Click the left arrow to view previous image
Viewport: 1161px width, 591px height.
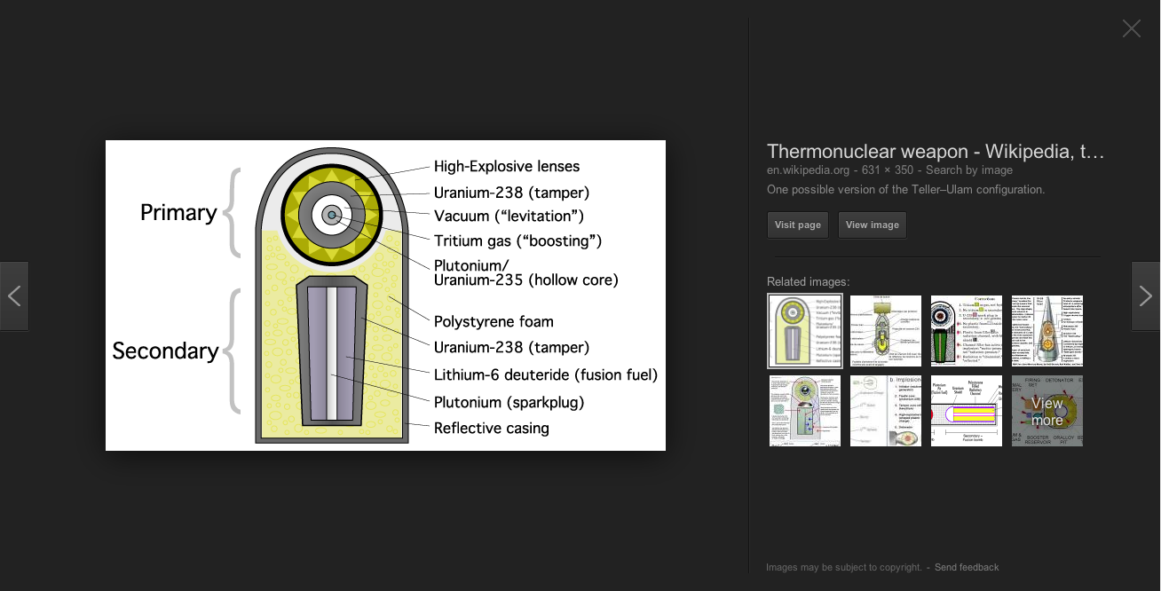14,295
